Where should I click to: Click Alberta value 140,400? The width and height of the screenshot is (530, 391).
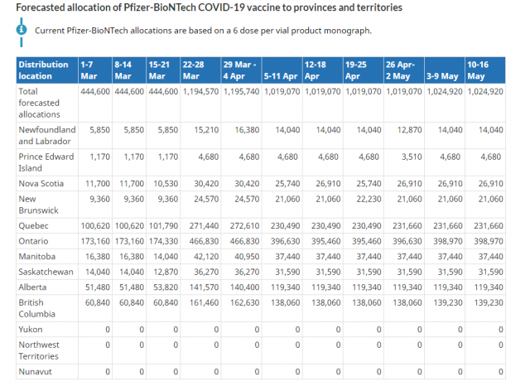click(x=245, y=287)
